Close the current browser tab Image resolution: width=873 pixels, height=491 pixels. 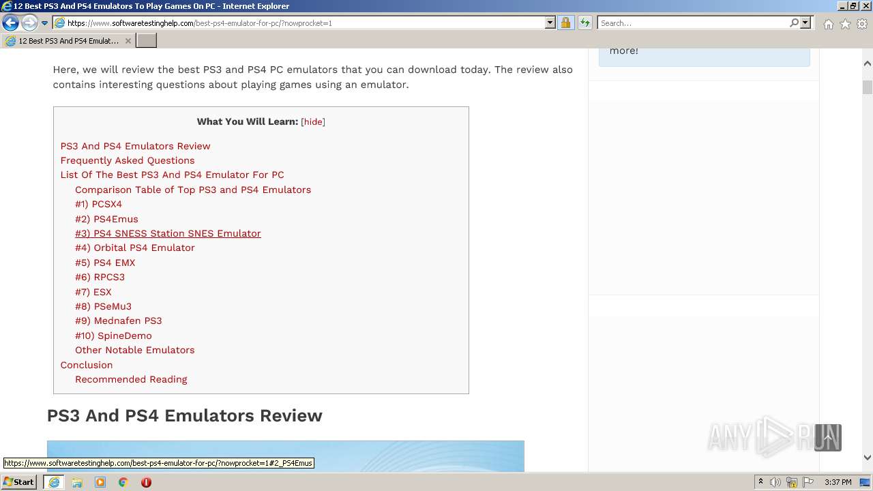tap(128, 41)
